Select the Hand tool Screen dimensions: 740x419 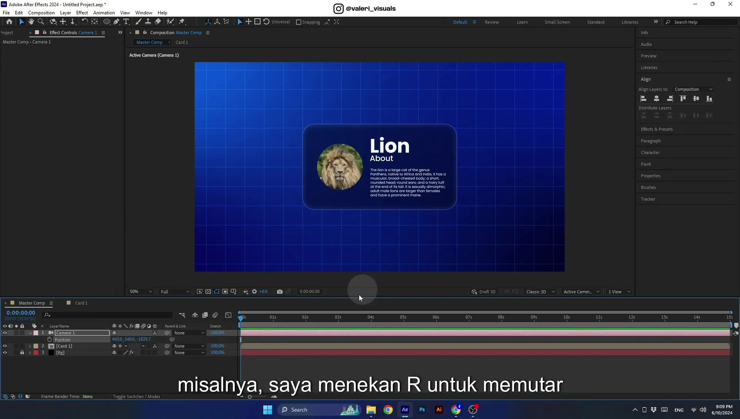click(x=31, y=22)
